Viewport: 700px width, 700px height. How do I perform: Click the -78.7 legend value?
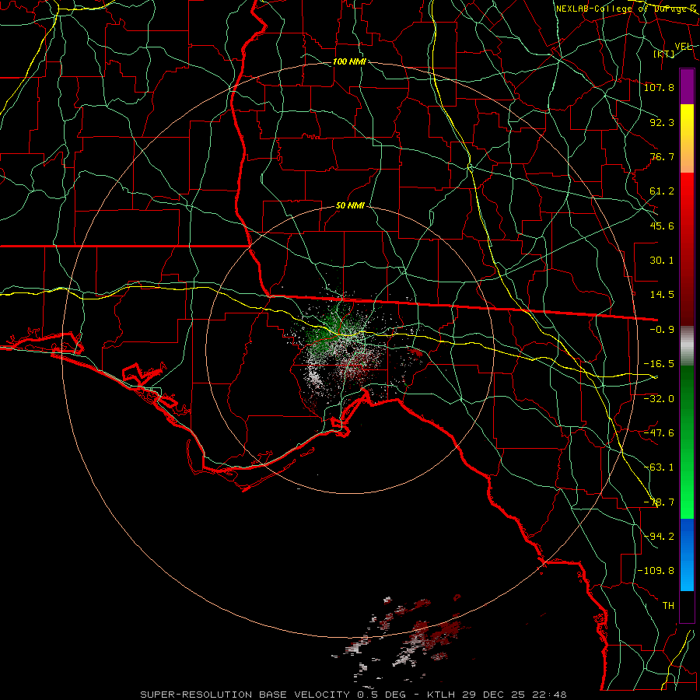(x=659, y=502)
